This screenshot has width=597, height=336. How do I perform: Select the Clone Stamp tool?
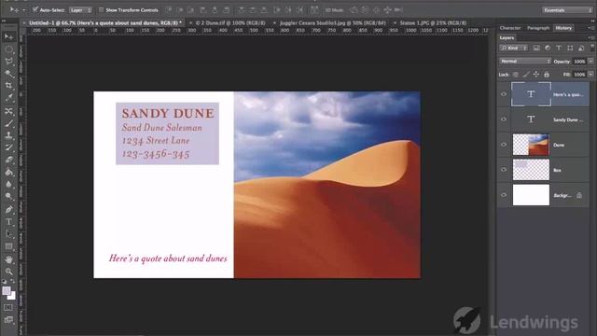point(8,135)
